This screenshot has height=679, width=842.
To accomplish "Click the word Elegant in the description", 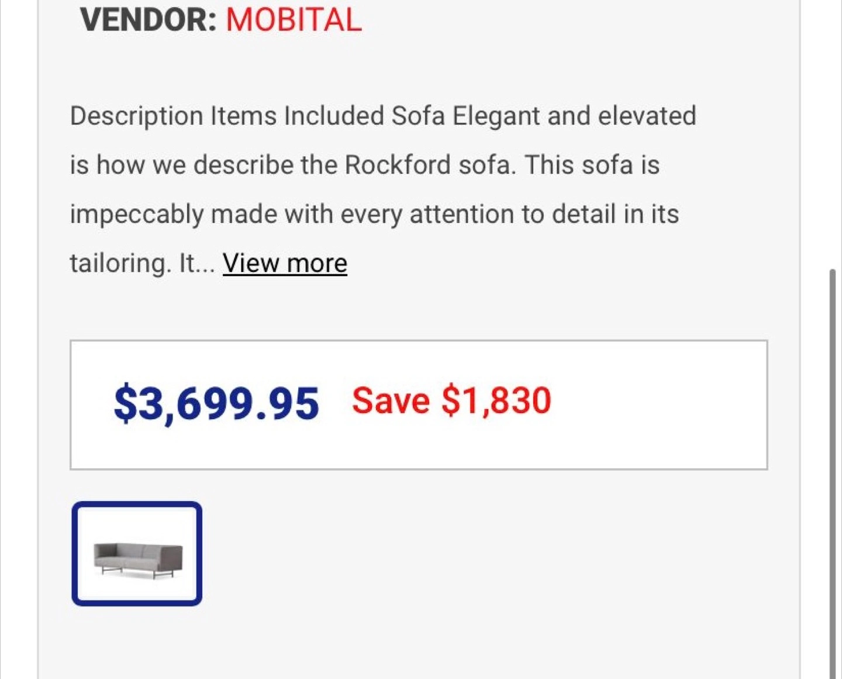I will pyautogui.click(x=496, y=116).
